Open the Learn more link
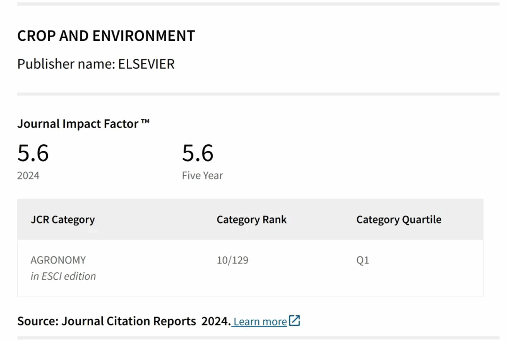Screen dimensions: 507x341 260,322
